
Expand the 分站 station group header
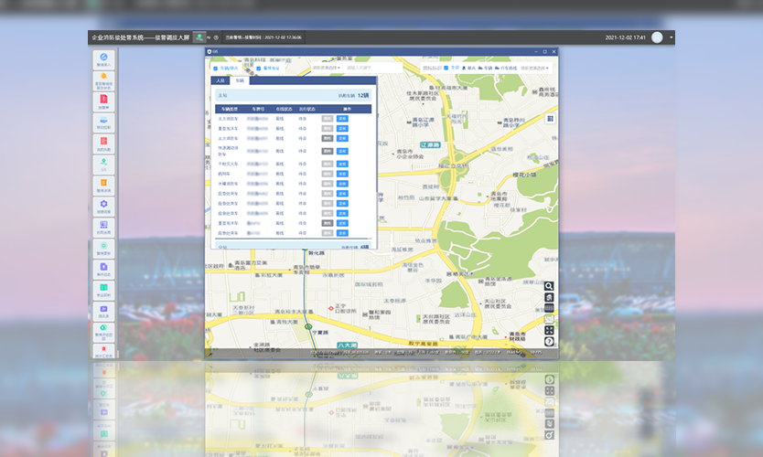point(294,247)
